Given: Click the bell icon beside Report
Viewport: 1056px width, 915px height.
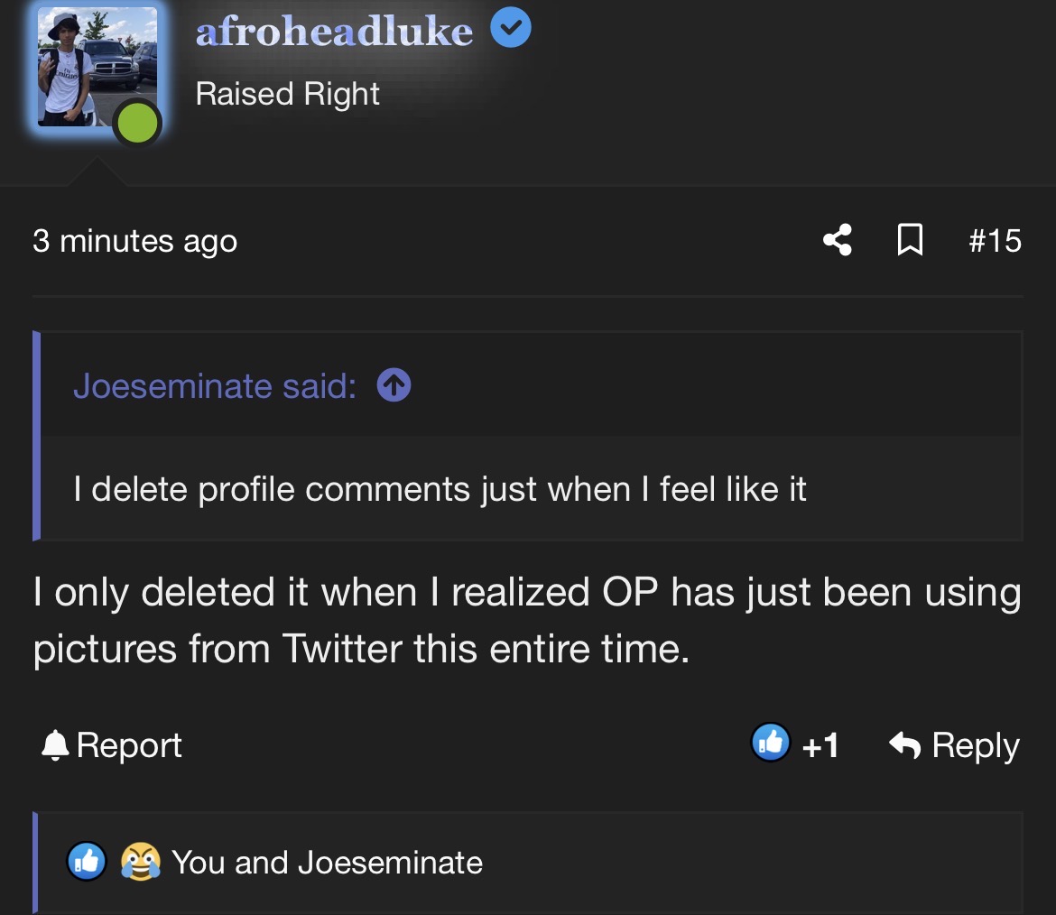Looking at the screenshot, I should point(55,745).
